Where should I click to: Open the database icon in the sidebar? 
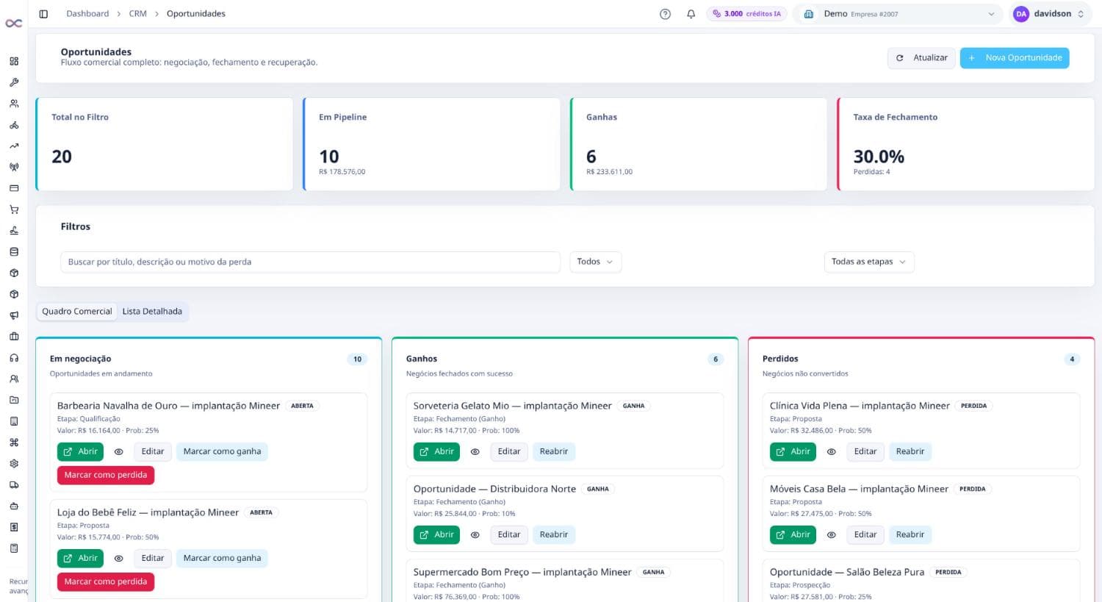pyautogui.click(x=14, y=251)
